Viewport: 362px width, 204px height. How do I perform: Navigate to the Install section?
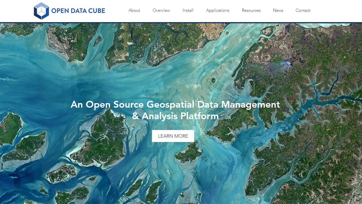[188, 10]
